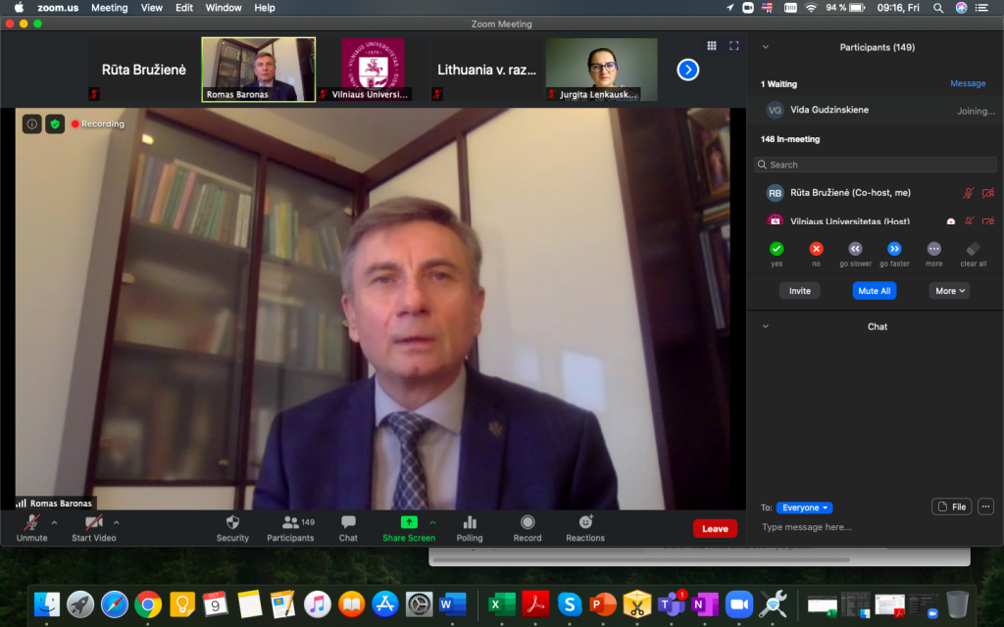This screenshot has width=1004, height=627.
Task: Click the Record button
Action: 527,523
